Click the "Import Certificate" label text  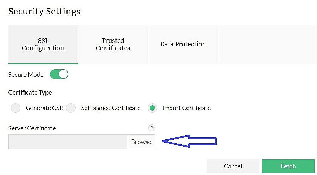pos(186,108)
